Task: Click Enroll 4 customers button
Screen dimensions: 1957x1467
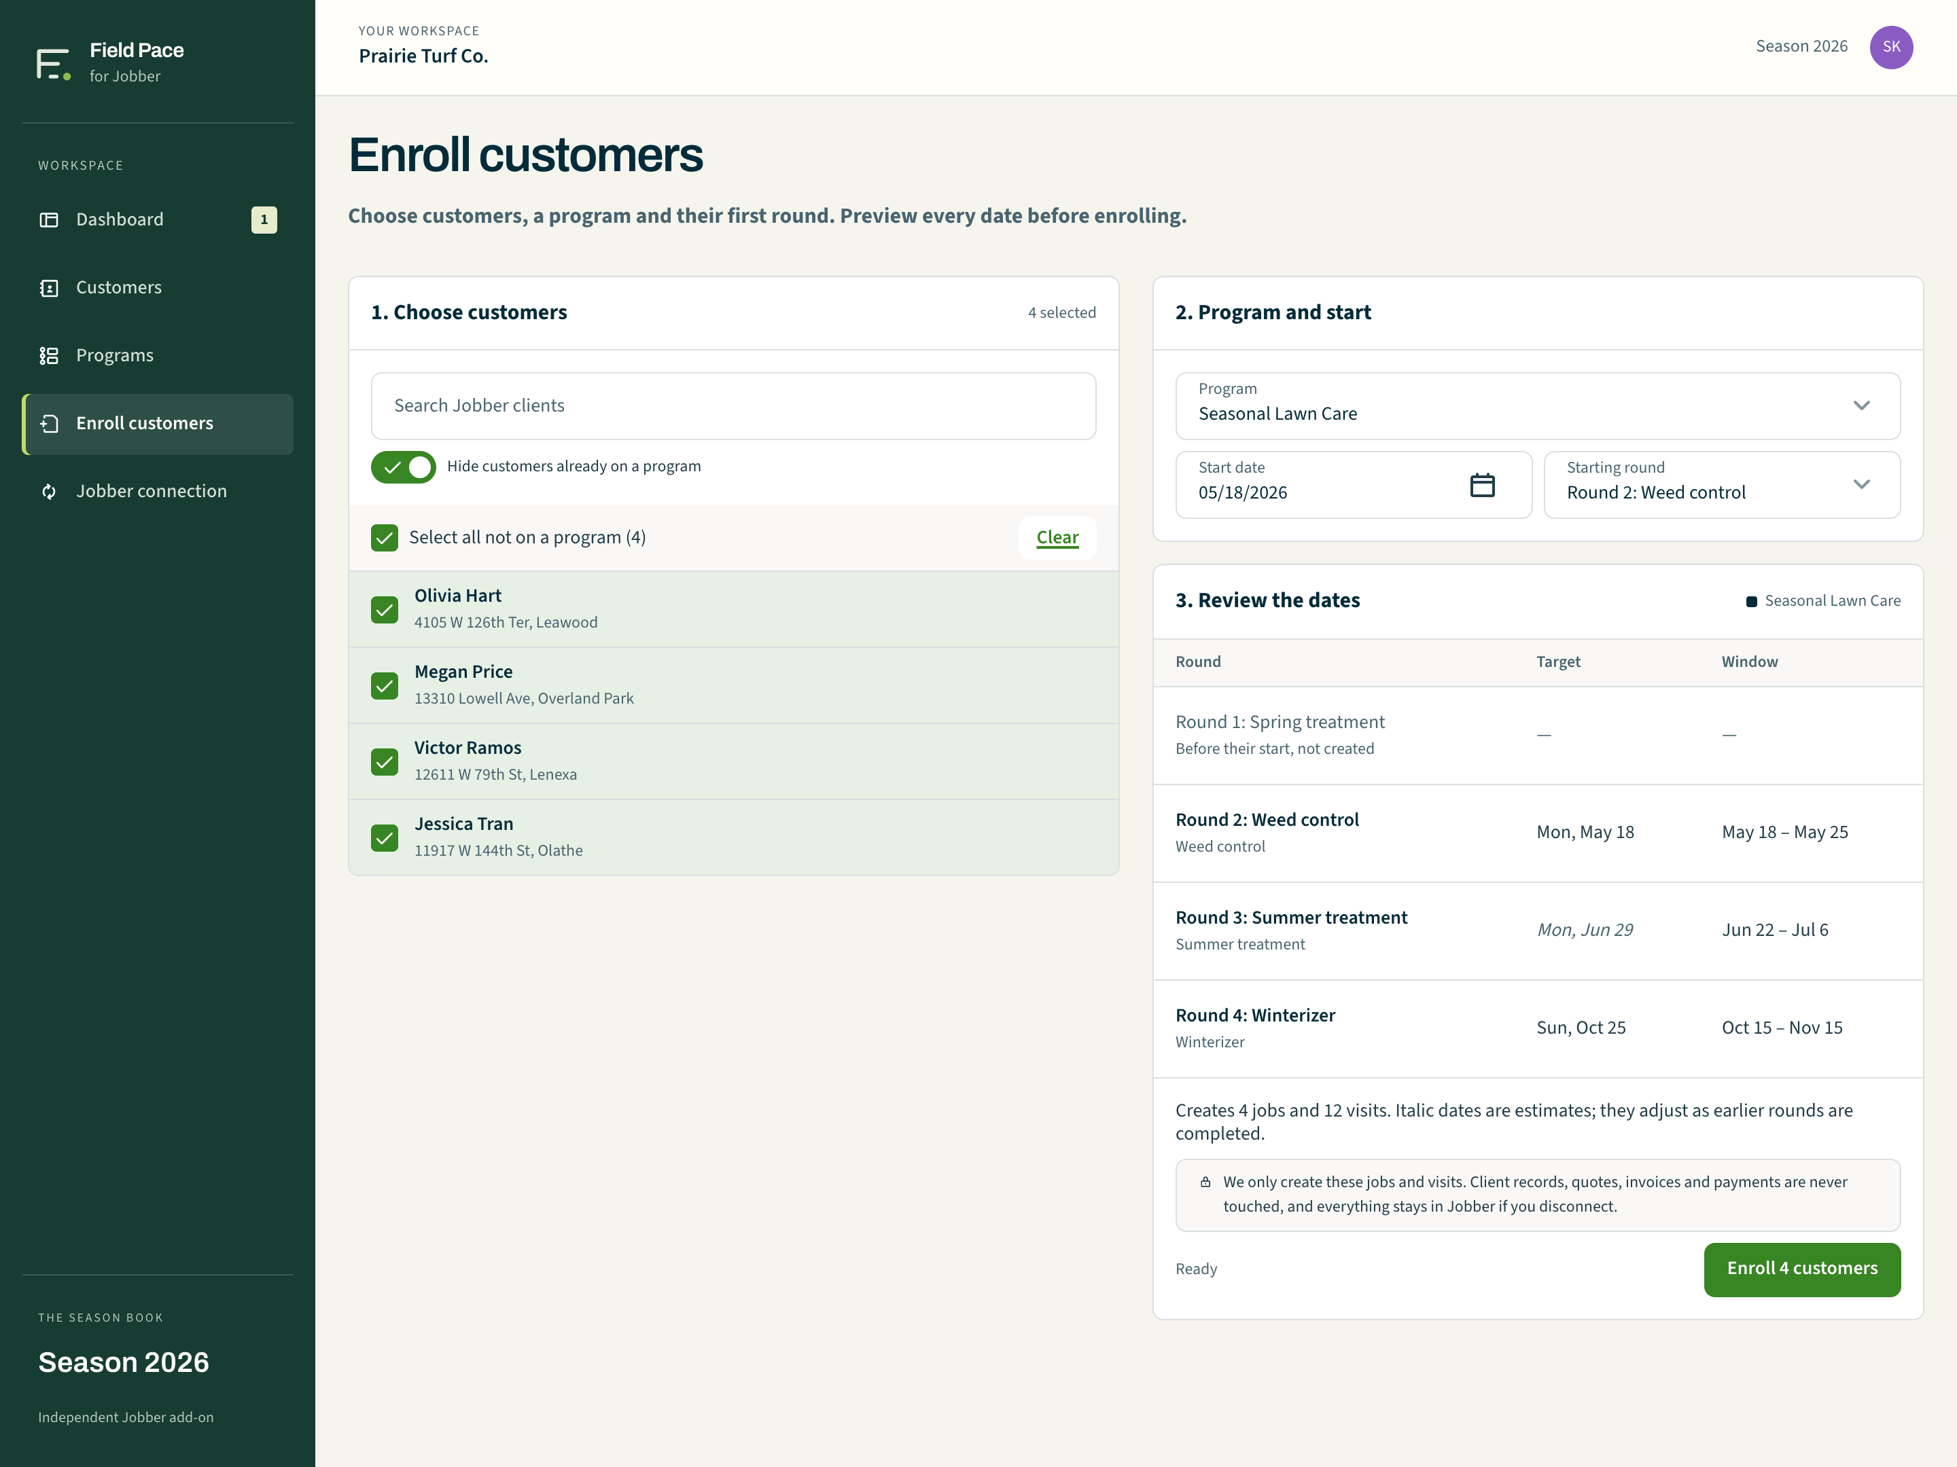Action: coord(1801,1269)
